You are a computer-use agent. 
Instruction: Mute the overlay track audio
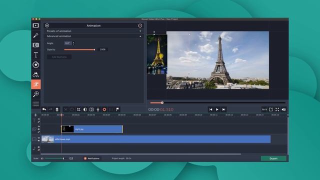point(39,129)
